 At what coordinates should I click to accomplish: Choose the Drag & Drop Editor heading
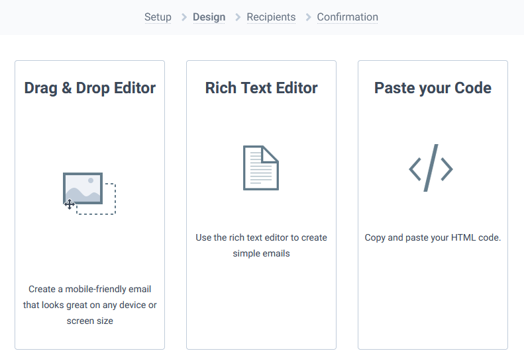(90, 88)
